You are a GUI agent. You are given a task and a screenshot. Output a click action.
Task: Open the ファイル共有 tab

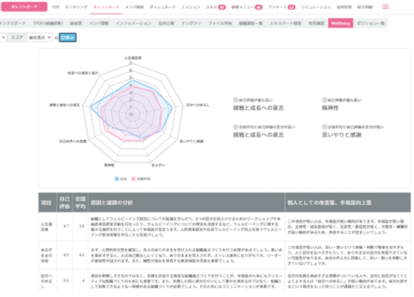(x=220, y=23)
